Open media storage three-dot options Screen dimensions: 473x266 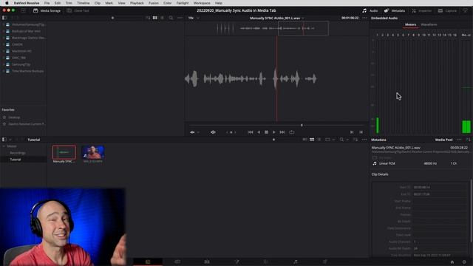coord(180,18)
